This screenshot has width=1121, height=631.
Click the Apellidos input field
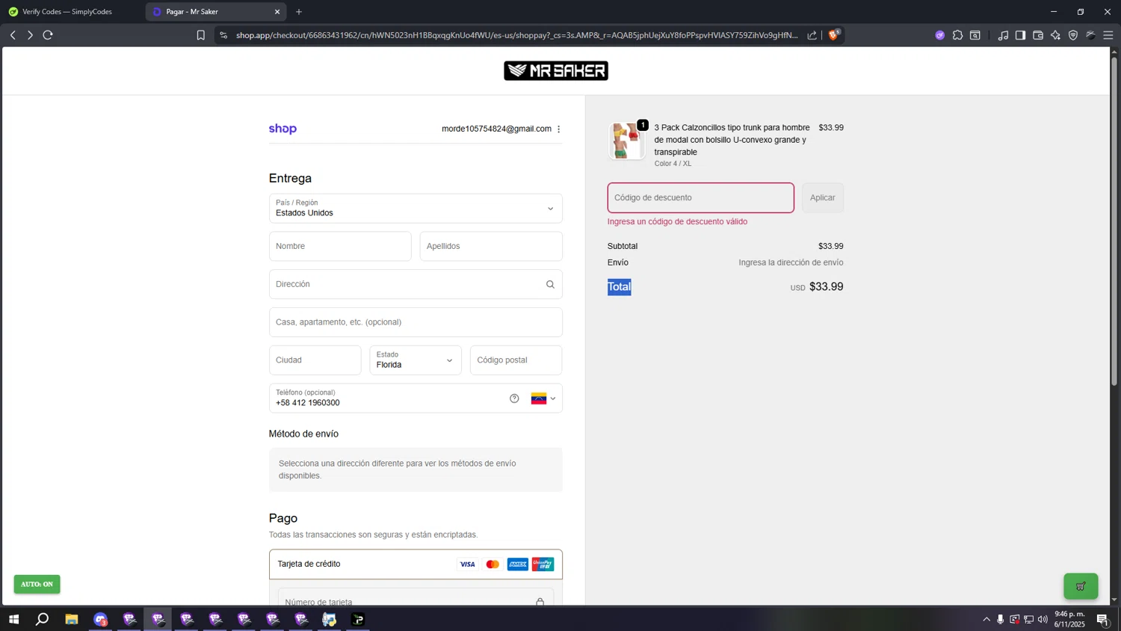click(x=491, y=246)
